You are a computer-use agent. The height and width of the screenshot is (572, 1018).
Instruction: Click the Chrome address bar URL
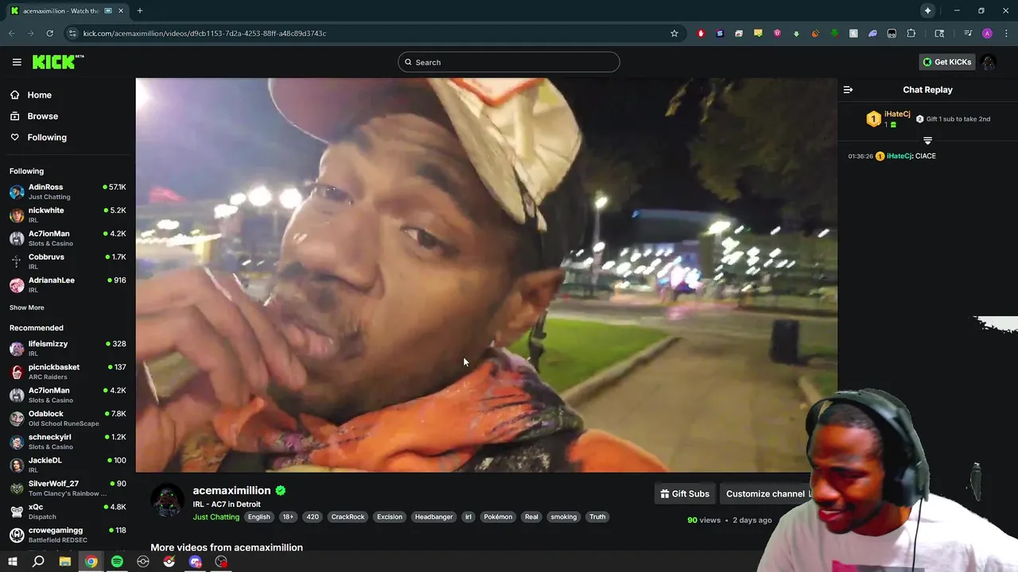pos(204,33)
